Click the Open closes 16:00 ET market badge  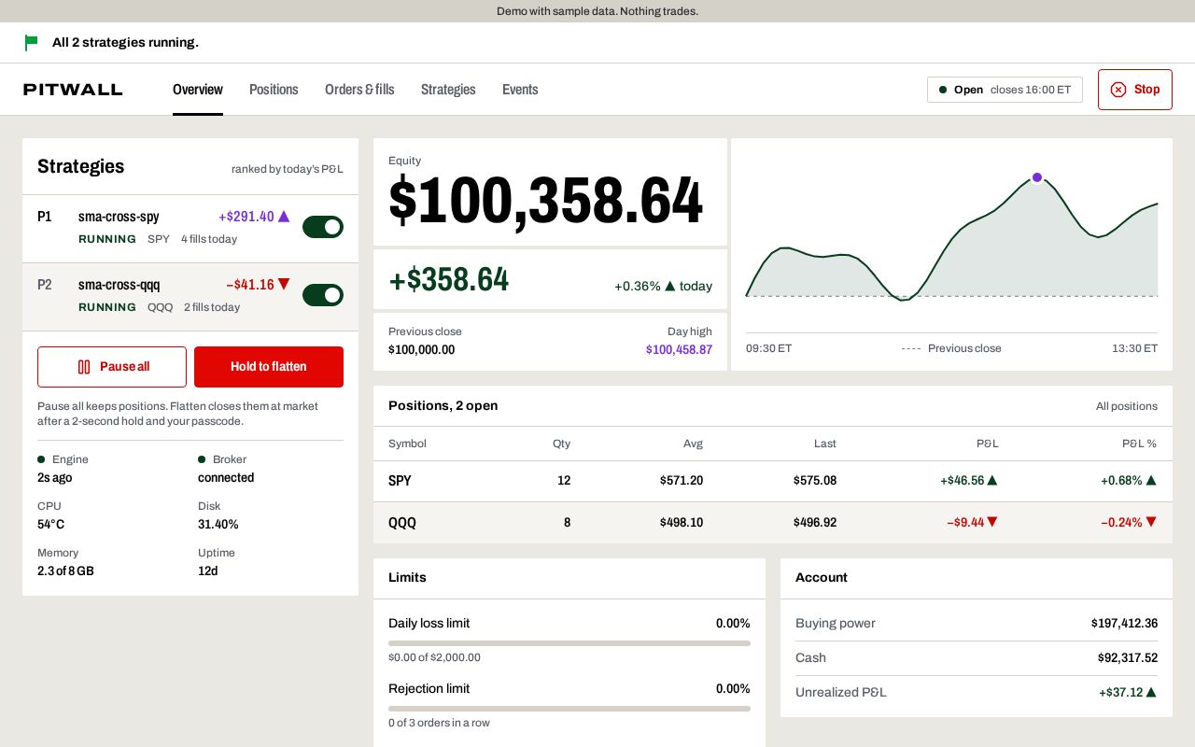coord(1005,90)
